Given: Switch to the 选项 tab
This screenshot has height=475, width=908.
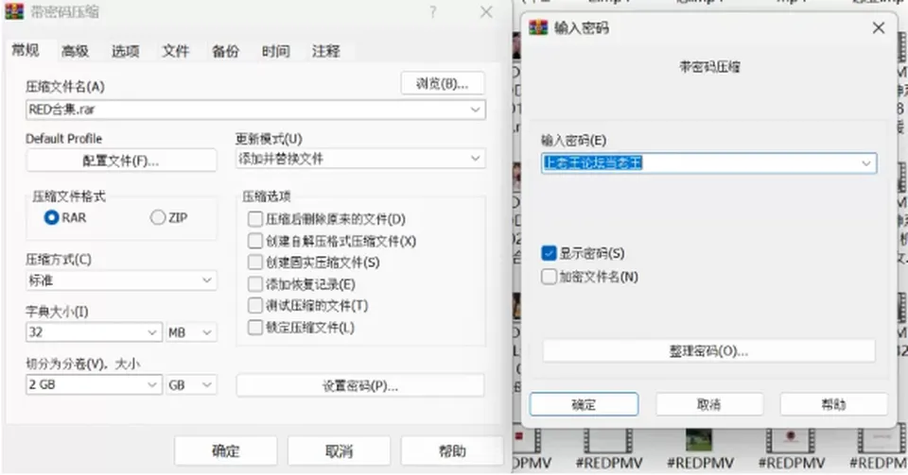Looking at the screenshot, I should coord(125,51).
